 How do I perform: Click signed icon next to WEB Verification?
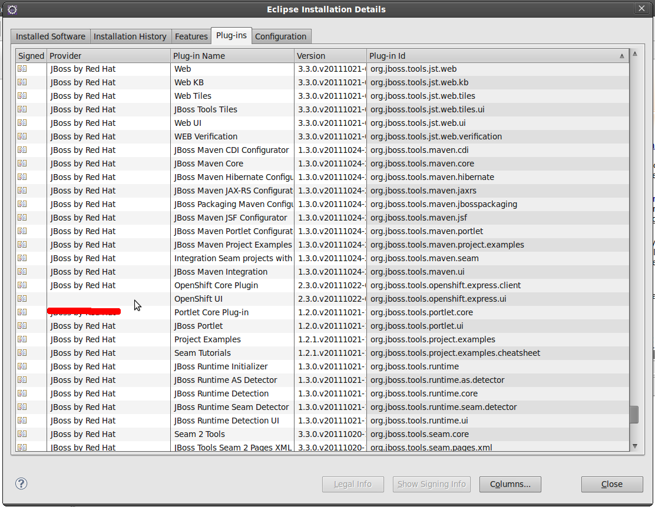[22, 136]
